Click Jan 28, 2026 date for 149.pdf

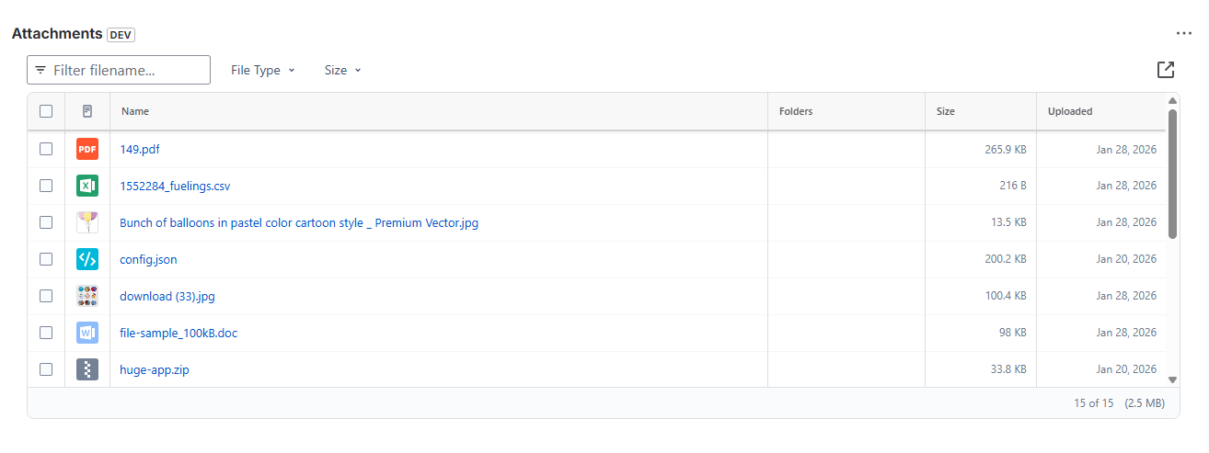(1126, 149)
